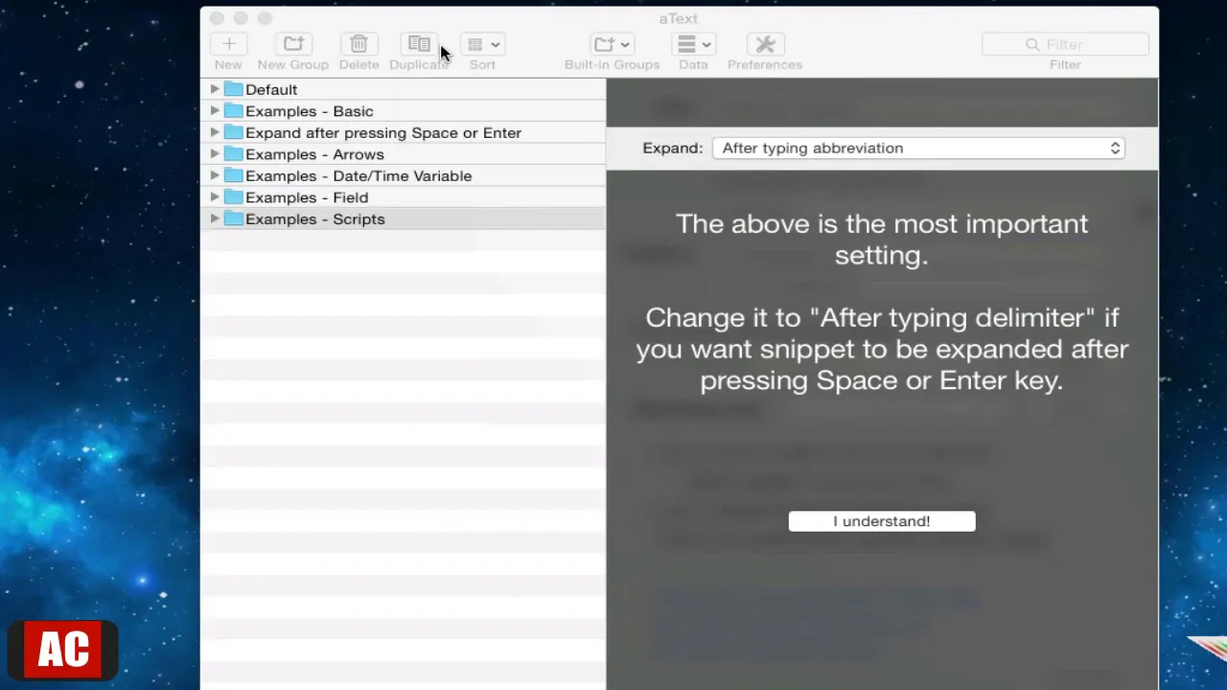Select the 'Examples - Arrows' row text

(x=314, y=154)
